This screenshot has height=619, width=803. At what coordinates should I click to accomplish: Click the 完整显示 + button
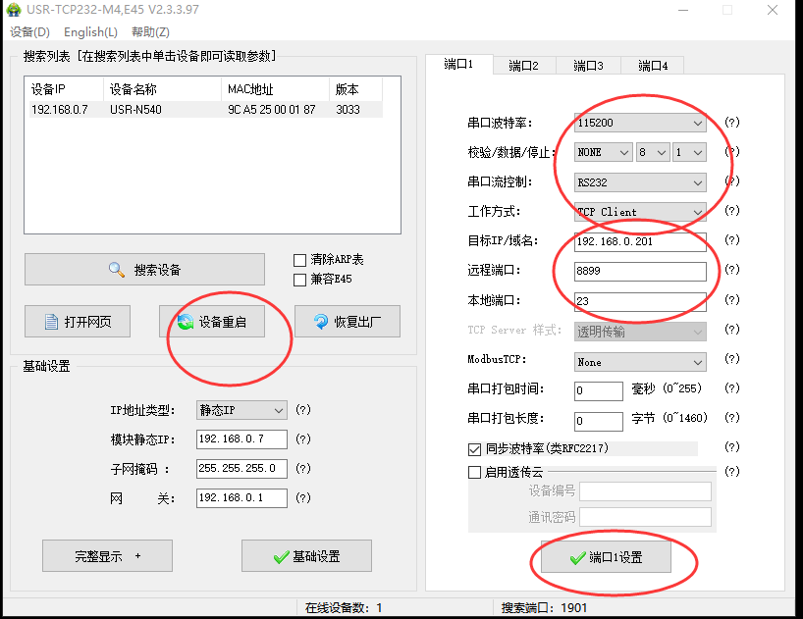[x=107, y=556]
